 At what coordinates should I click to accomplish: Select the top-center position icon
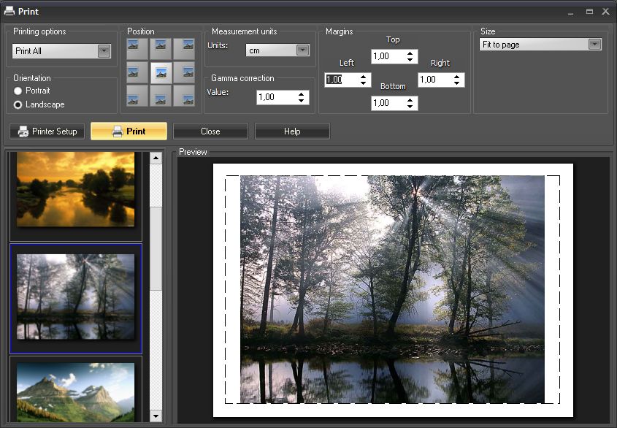161,49
